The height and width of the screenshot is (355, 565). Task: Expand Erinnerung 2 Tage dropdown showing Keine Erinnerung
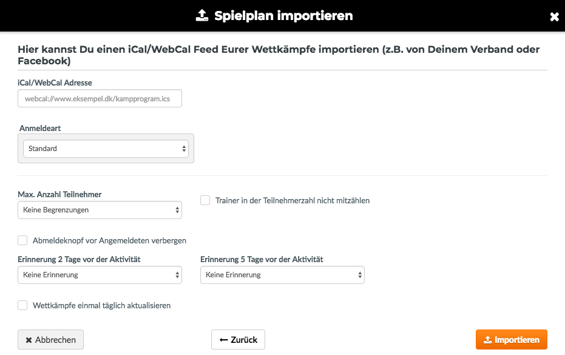(100, 275)
